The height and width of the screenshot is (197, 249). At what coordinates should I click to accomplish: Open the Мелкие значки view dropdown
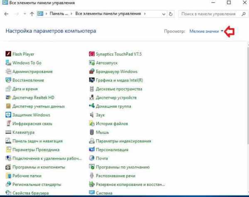point(206,31)
